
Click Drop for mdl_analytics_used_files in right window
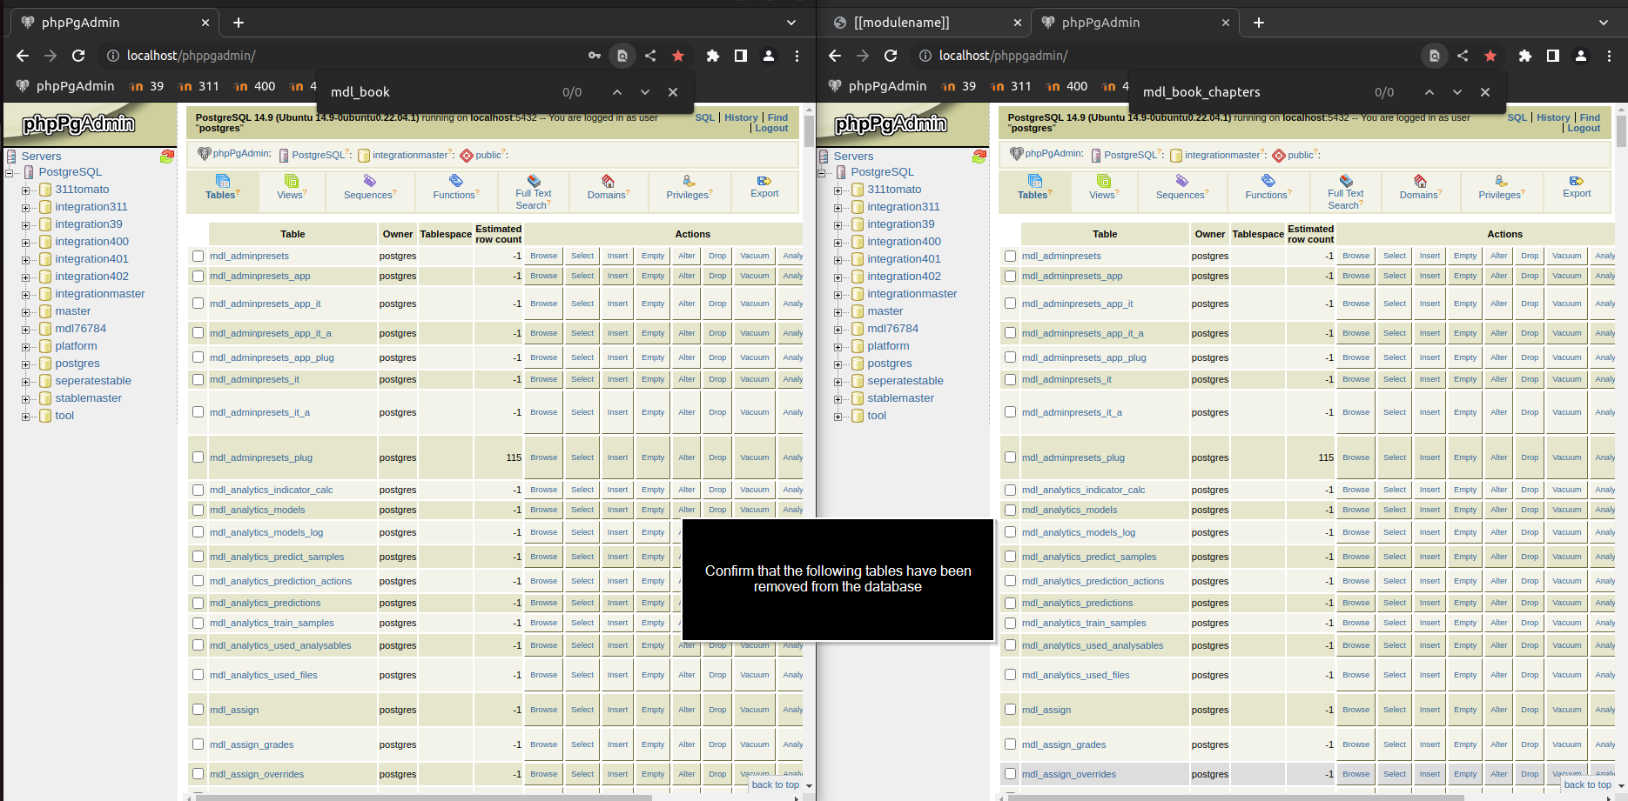tap(1530, 675)
